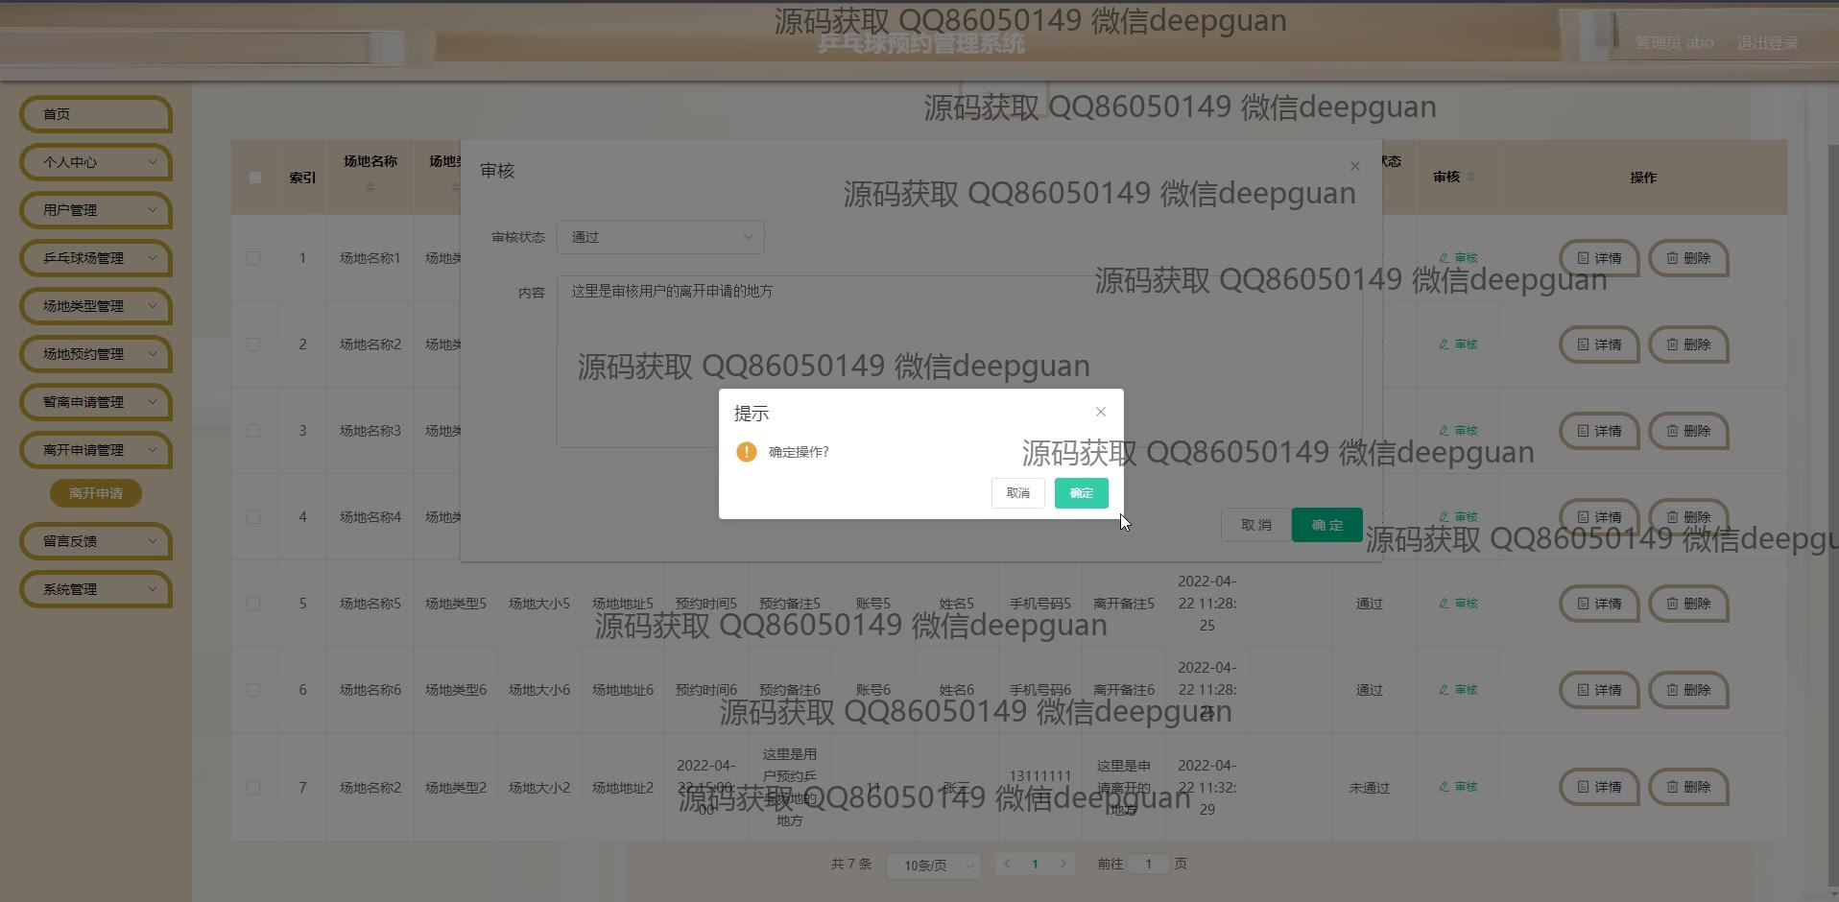Open the 首页 sidebar menu
Screen dimensions: 1839x902
(x=95, y=114)
